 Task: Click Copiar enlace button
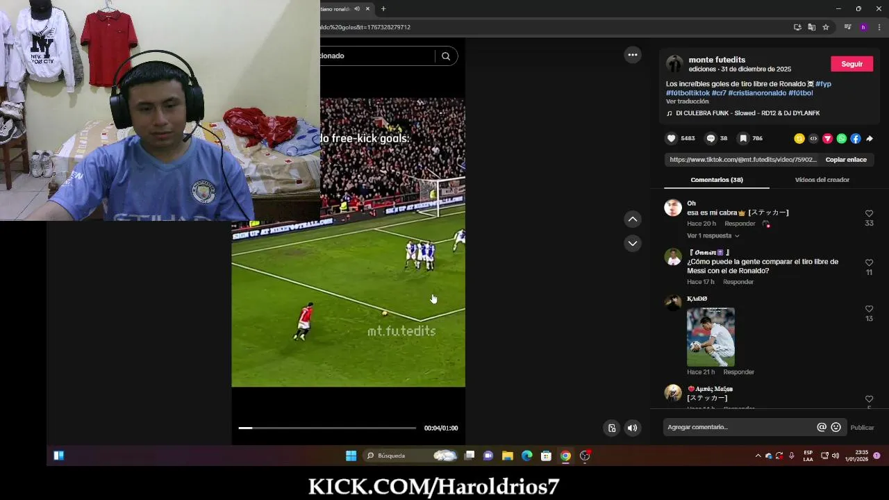point(846,160)
